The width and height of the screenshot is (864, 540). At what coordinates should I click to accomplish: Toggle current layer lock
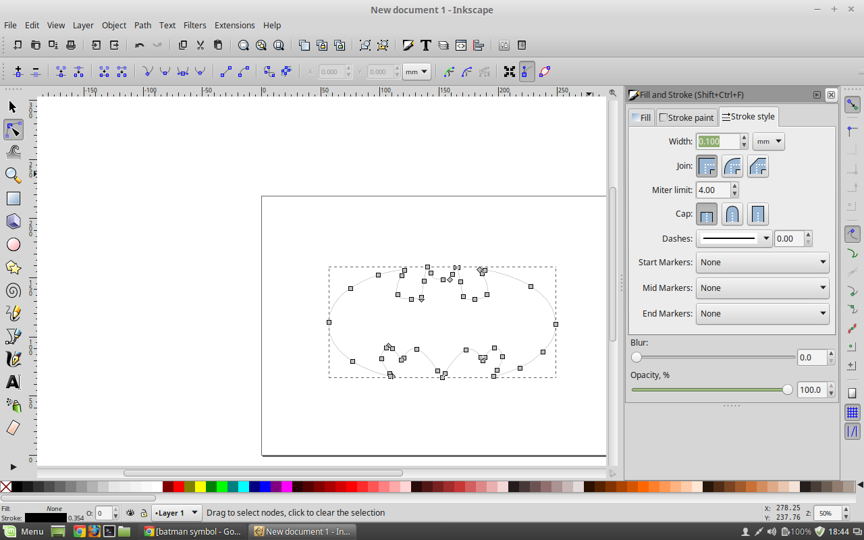[143, 513]
